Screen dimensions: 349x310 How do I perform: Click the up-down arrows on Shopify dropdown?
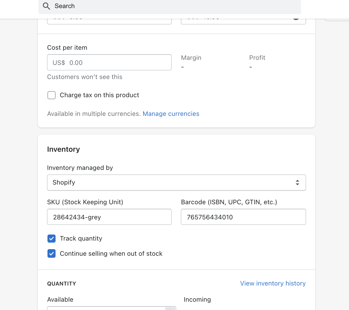[x=297, y=183]
